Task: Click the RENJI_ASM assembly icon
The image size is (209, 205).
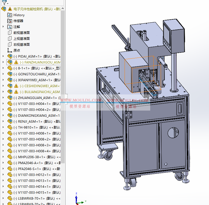Action: (x=10, y=121)
